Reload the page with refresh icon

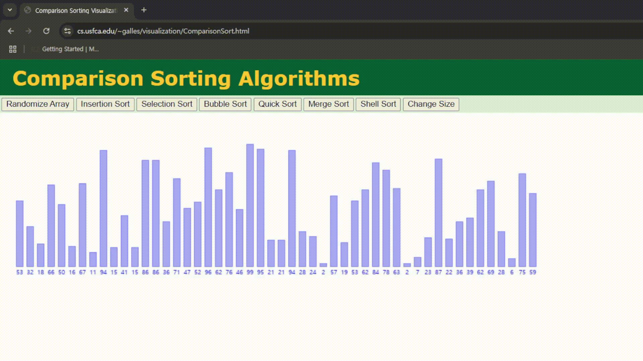(x=46, y=31)
